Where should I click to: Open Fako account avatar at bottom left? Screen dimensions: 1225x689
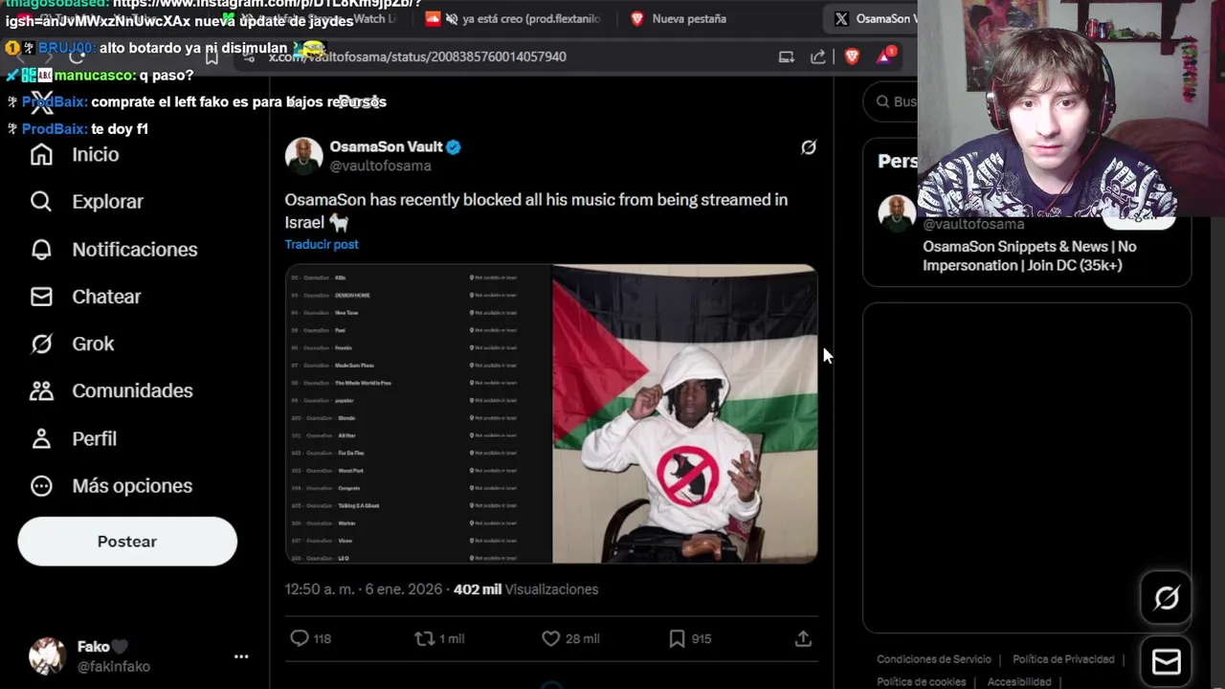(x=47, y=656)
